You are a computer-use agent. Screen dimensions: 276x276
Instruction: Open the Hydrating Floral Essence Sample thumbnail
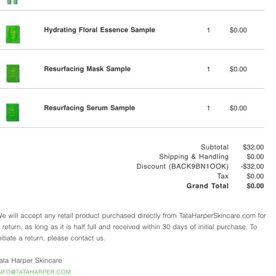click(13, 34)
